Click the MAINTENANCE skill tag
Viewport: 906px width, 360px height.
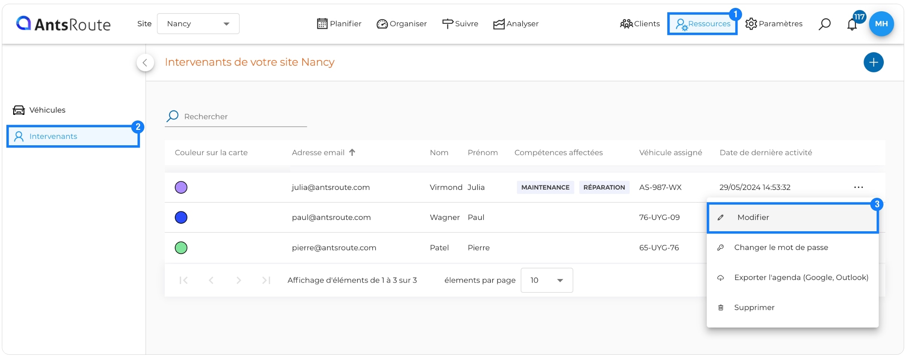tap(545, 187)
